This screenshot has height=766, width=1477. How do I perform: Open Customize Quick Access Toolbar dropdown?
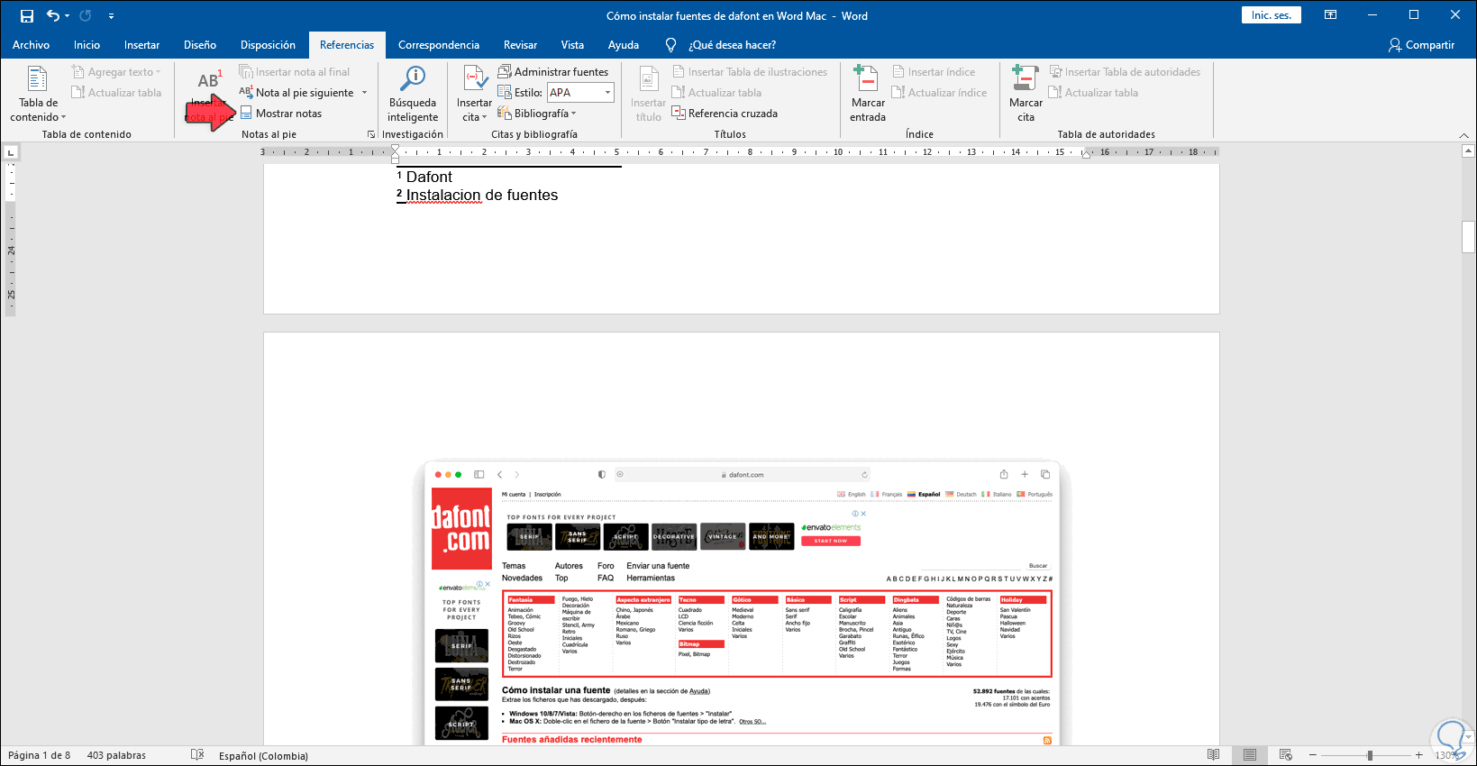[x=111, y=16]
